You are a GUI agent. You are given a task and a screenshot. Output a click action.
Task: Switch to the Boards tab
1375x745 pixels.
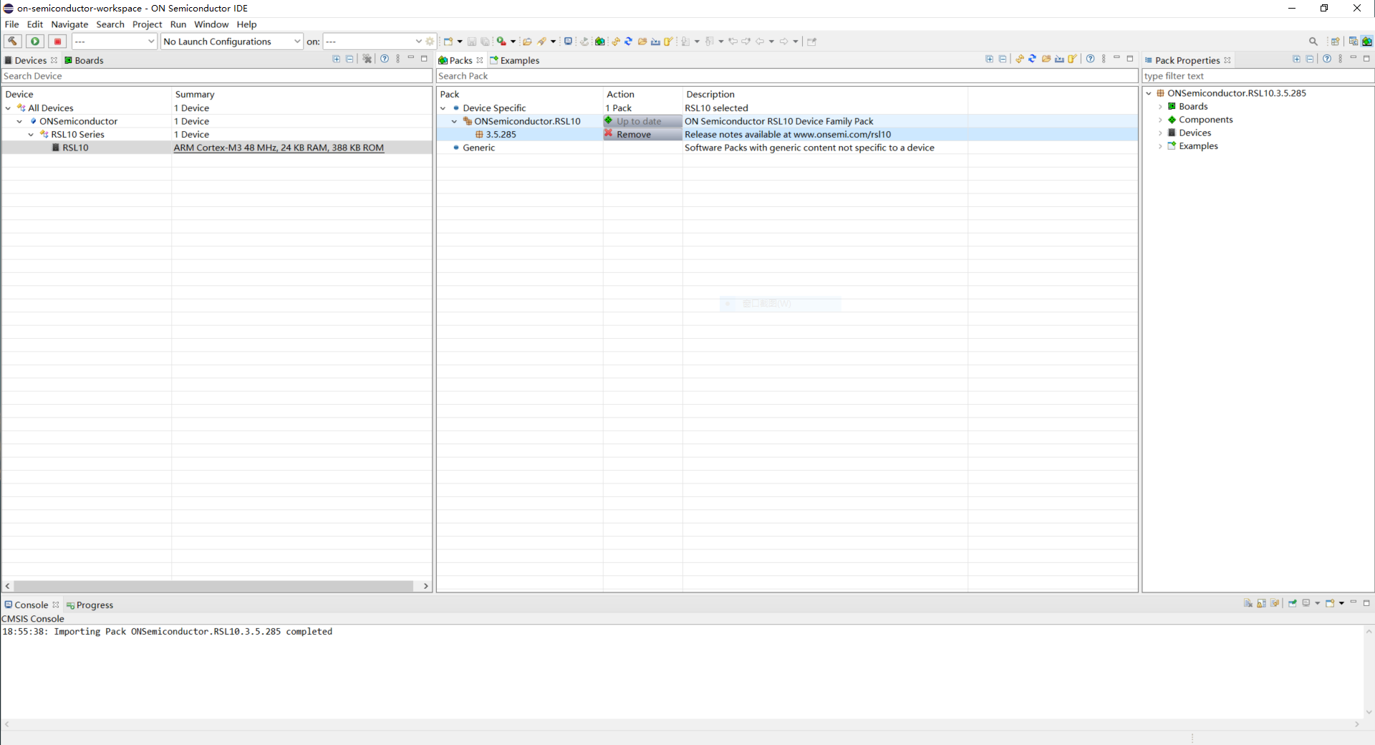click(x=84, y=60)
